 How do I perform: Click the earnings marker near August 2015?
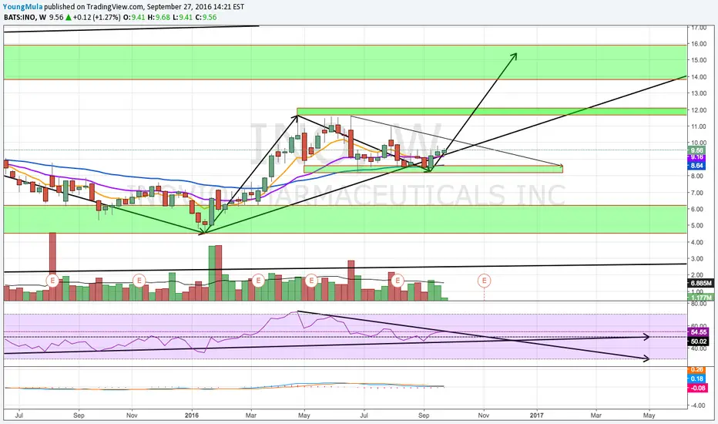click(x=52, y=280)
